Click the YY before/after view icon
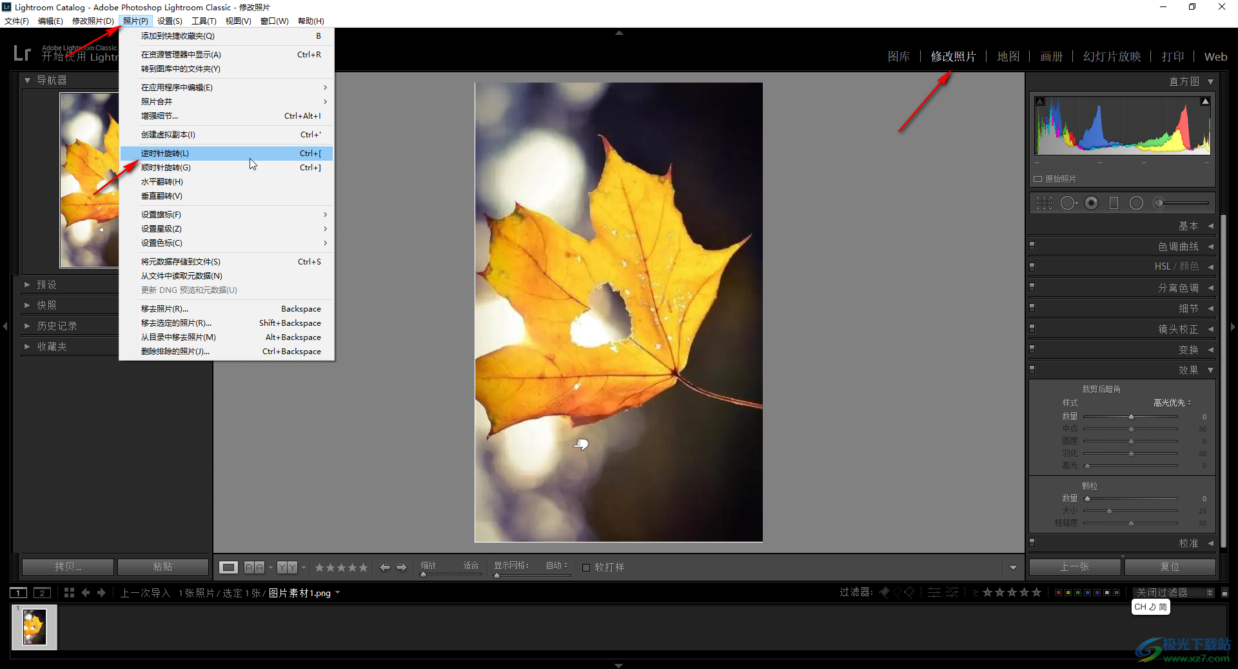The image size is (1238, 669). pos(287,567)
